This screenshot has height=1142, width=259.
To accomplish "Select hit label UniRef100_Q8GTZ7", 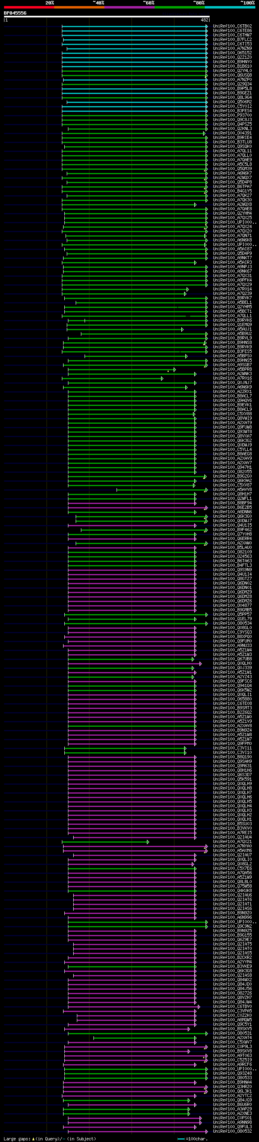I will 232,578.
